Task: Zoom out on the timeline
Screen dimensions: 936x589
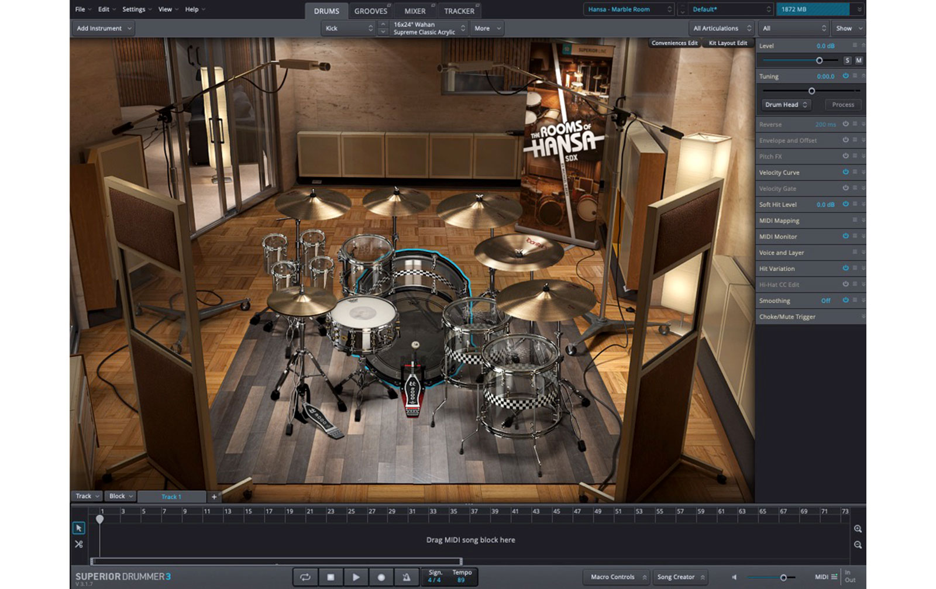Action: [x=858, y=545]
